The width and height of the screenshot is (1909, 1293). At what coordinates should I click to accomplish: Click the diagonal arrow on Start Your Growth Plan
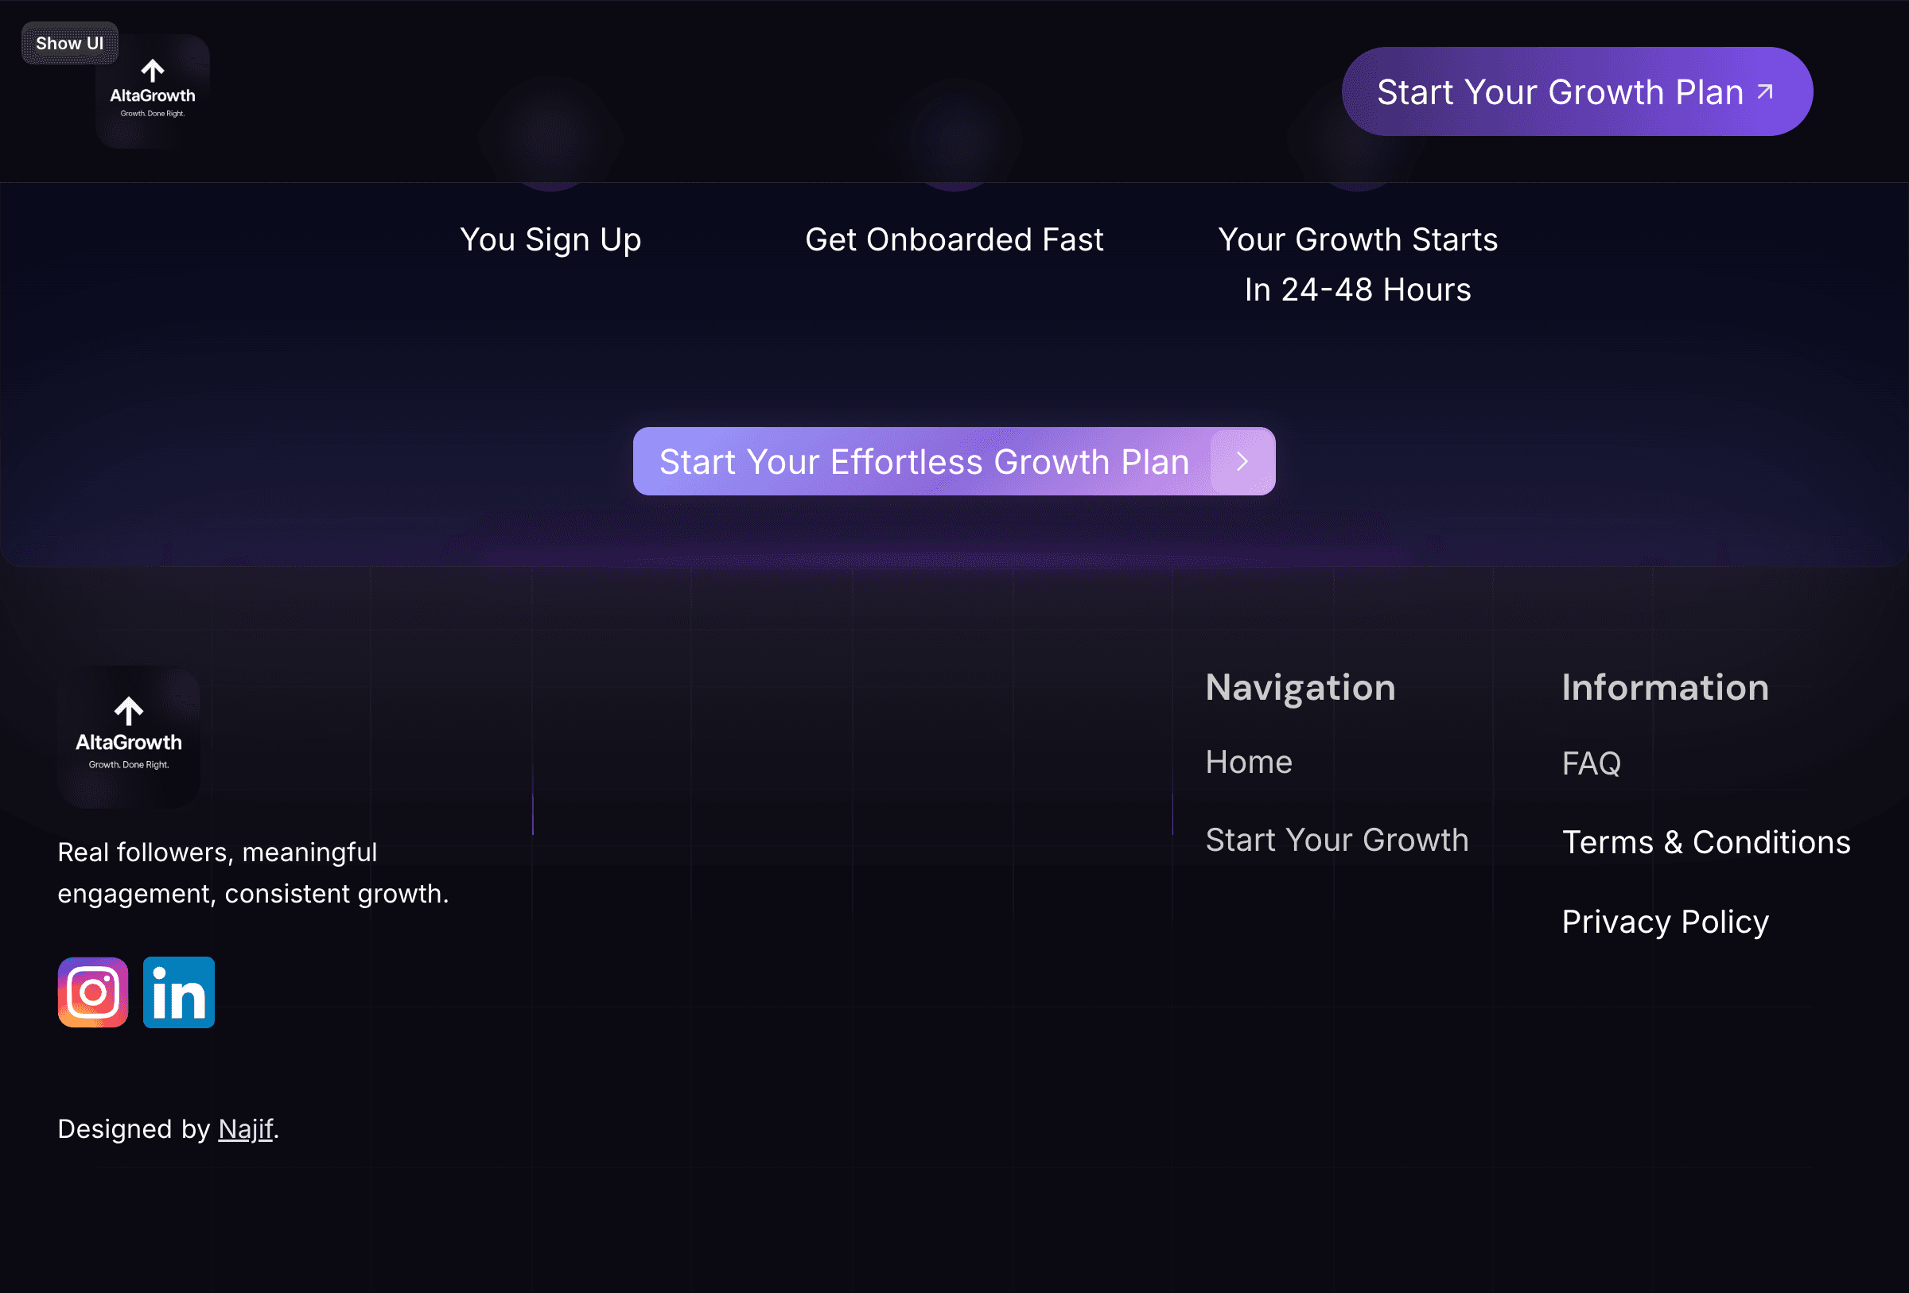click(x=1764, y=92)
